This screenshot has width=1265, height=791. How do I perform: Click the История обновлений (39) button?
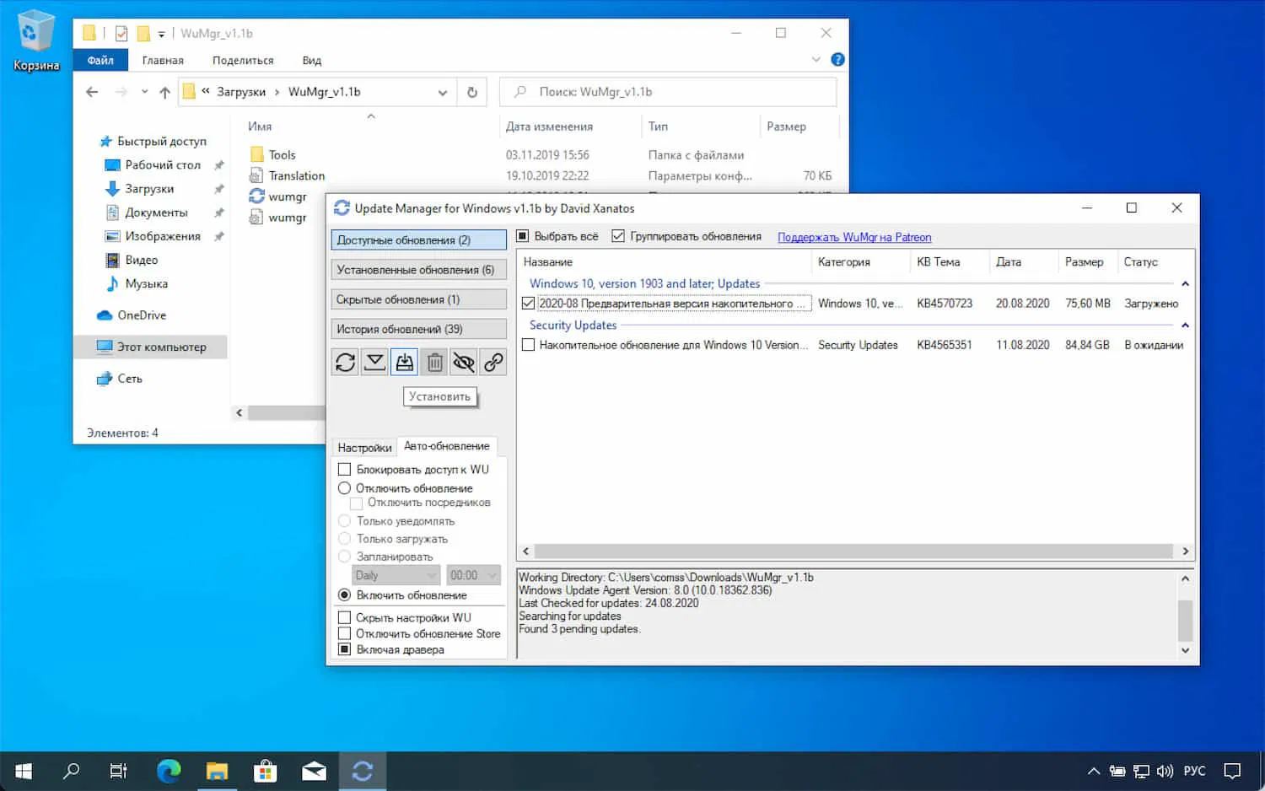(418, 328)
